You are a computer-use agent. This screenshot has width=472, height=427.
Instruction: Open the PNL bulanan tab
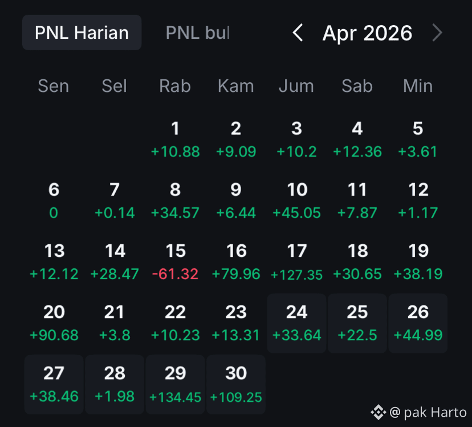(x=197, y=33)
